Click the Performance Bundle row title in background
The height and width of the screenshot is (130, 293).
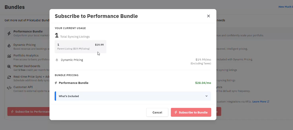[x=28, y=31]
